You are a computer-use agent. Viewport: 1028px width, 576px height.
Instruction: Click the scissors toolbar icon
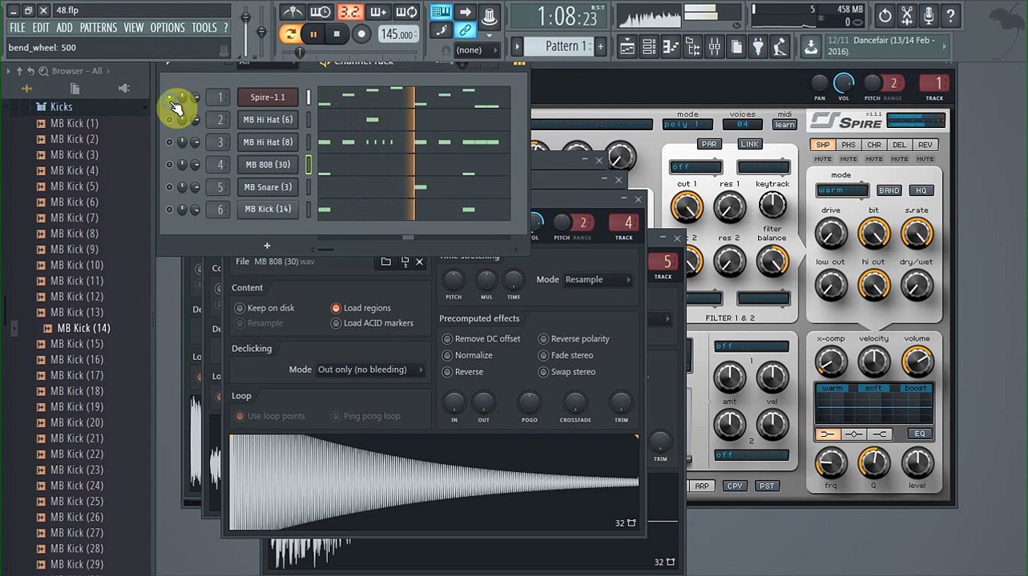(907, 15)
